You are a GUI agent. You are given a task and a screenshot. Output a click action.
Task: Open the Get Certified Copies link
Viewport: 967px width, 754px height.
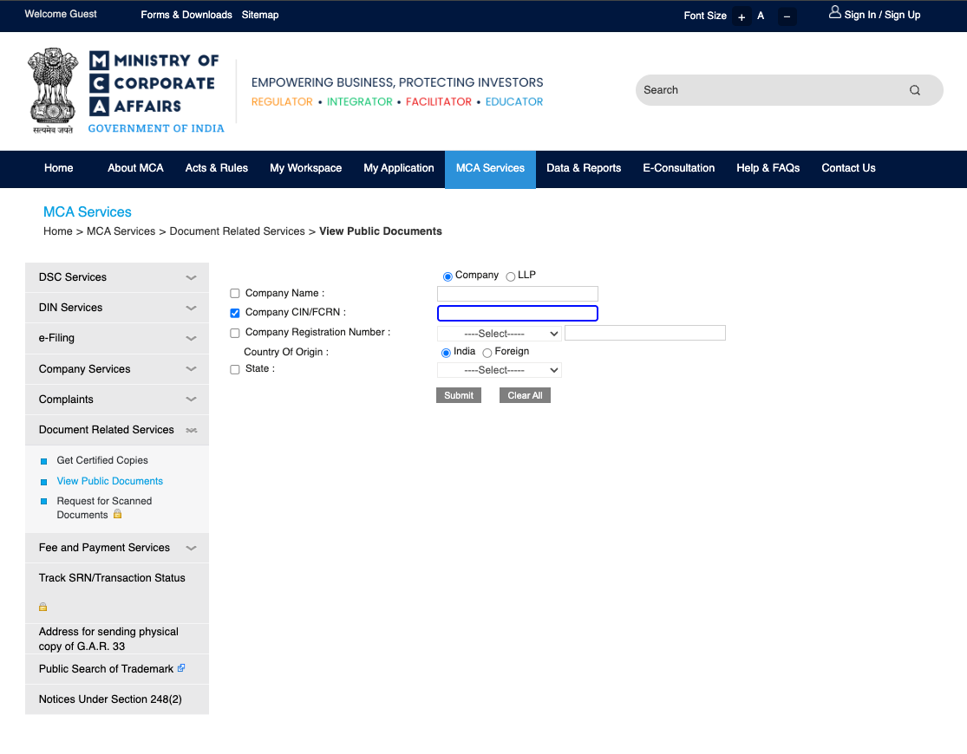104,460
